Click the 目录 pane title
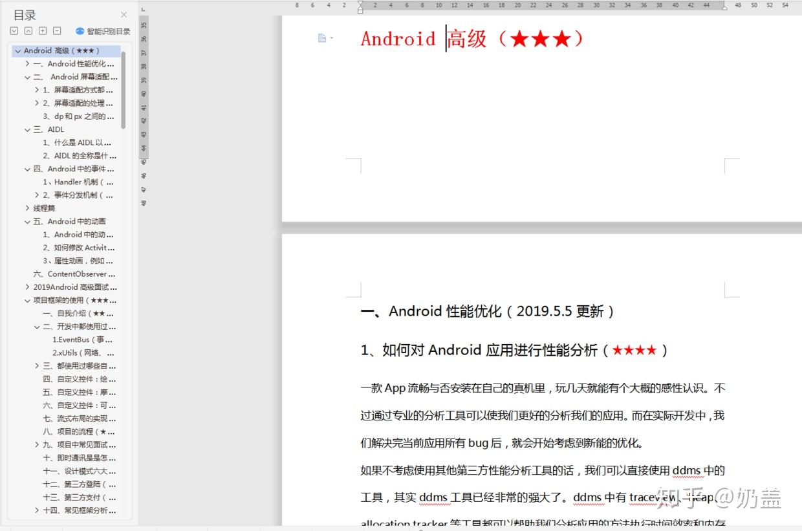The width and height of the screenshot is (802, 531). click(25, 15)
